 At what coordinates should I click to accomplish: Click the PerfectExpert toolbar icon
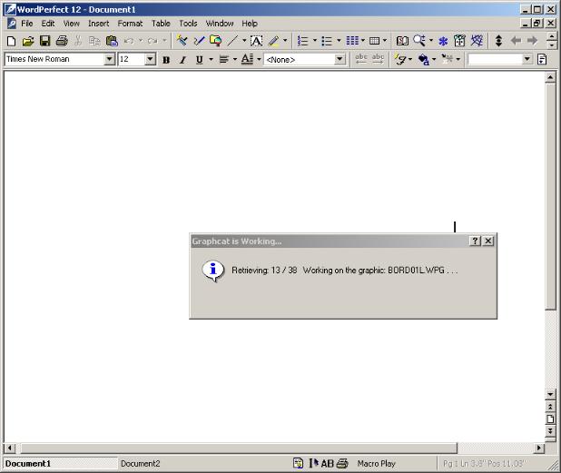click(x=459, y=41)
